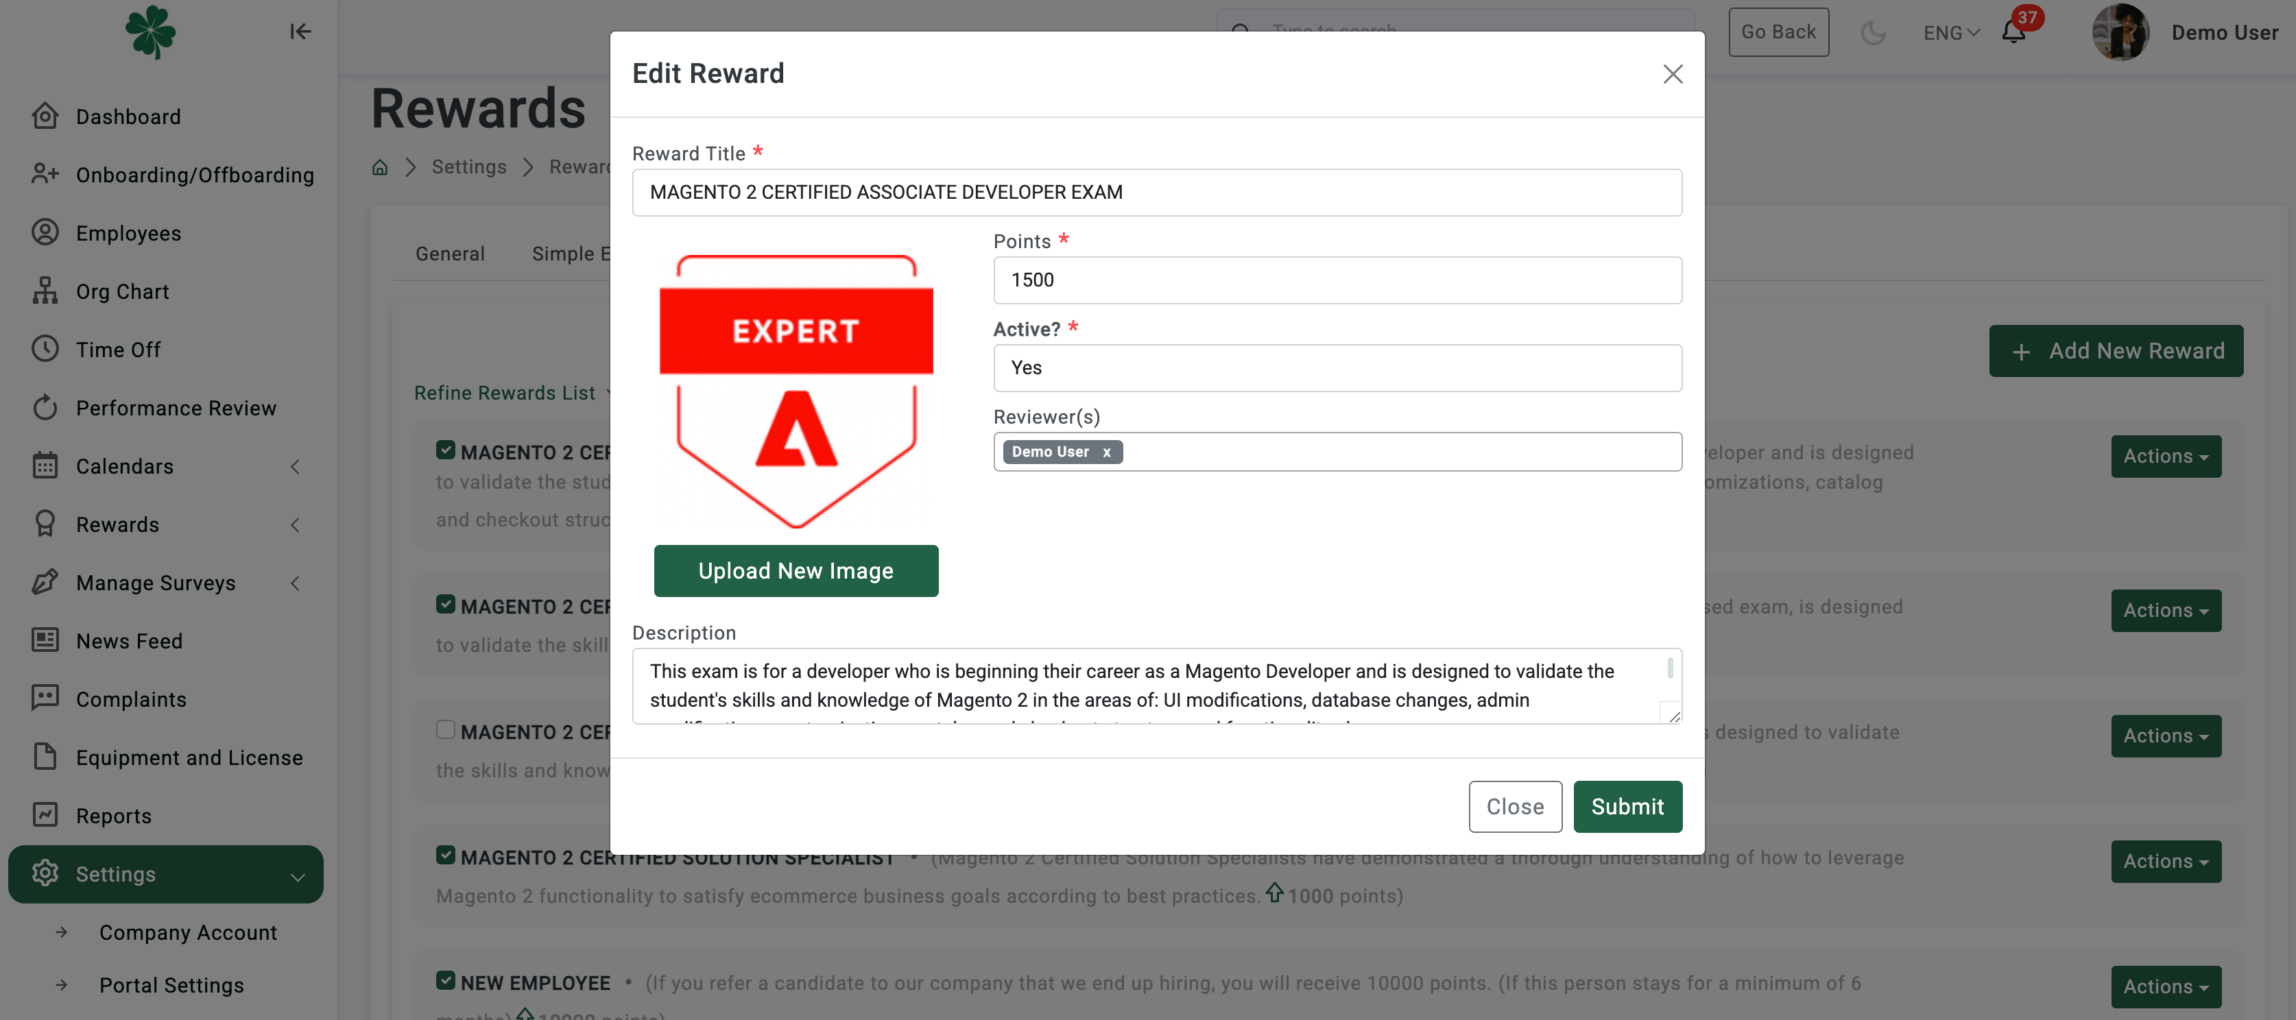Expand Refine Rewards List filter

click(512, 393)
